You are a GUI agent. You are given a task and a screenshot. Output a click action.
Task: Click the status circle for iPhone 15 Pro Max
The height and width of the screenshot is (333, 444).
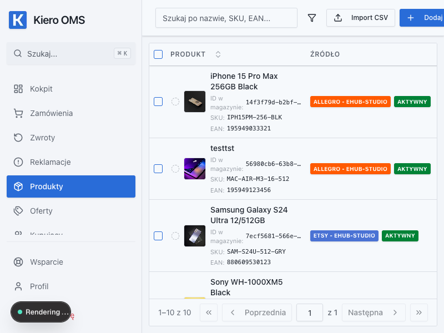coord(175,102)
